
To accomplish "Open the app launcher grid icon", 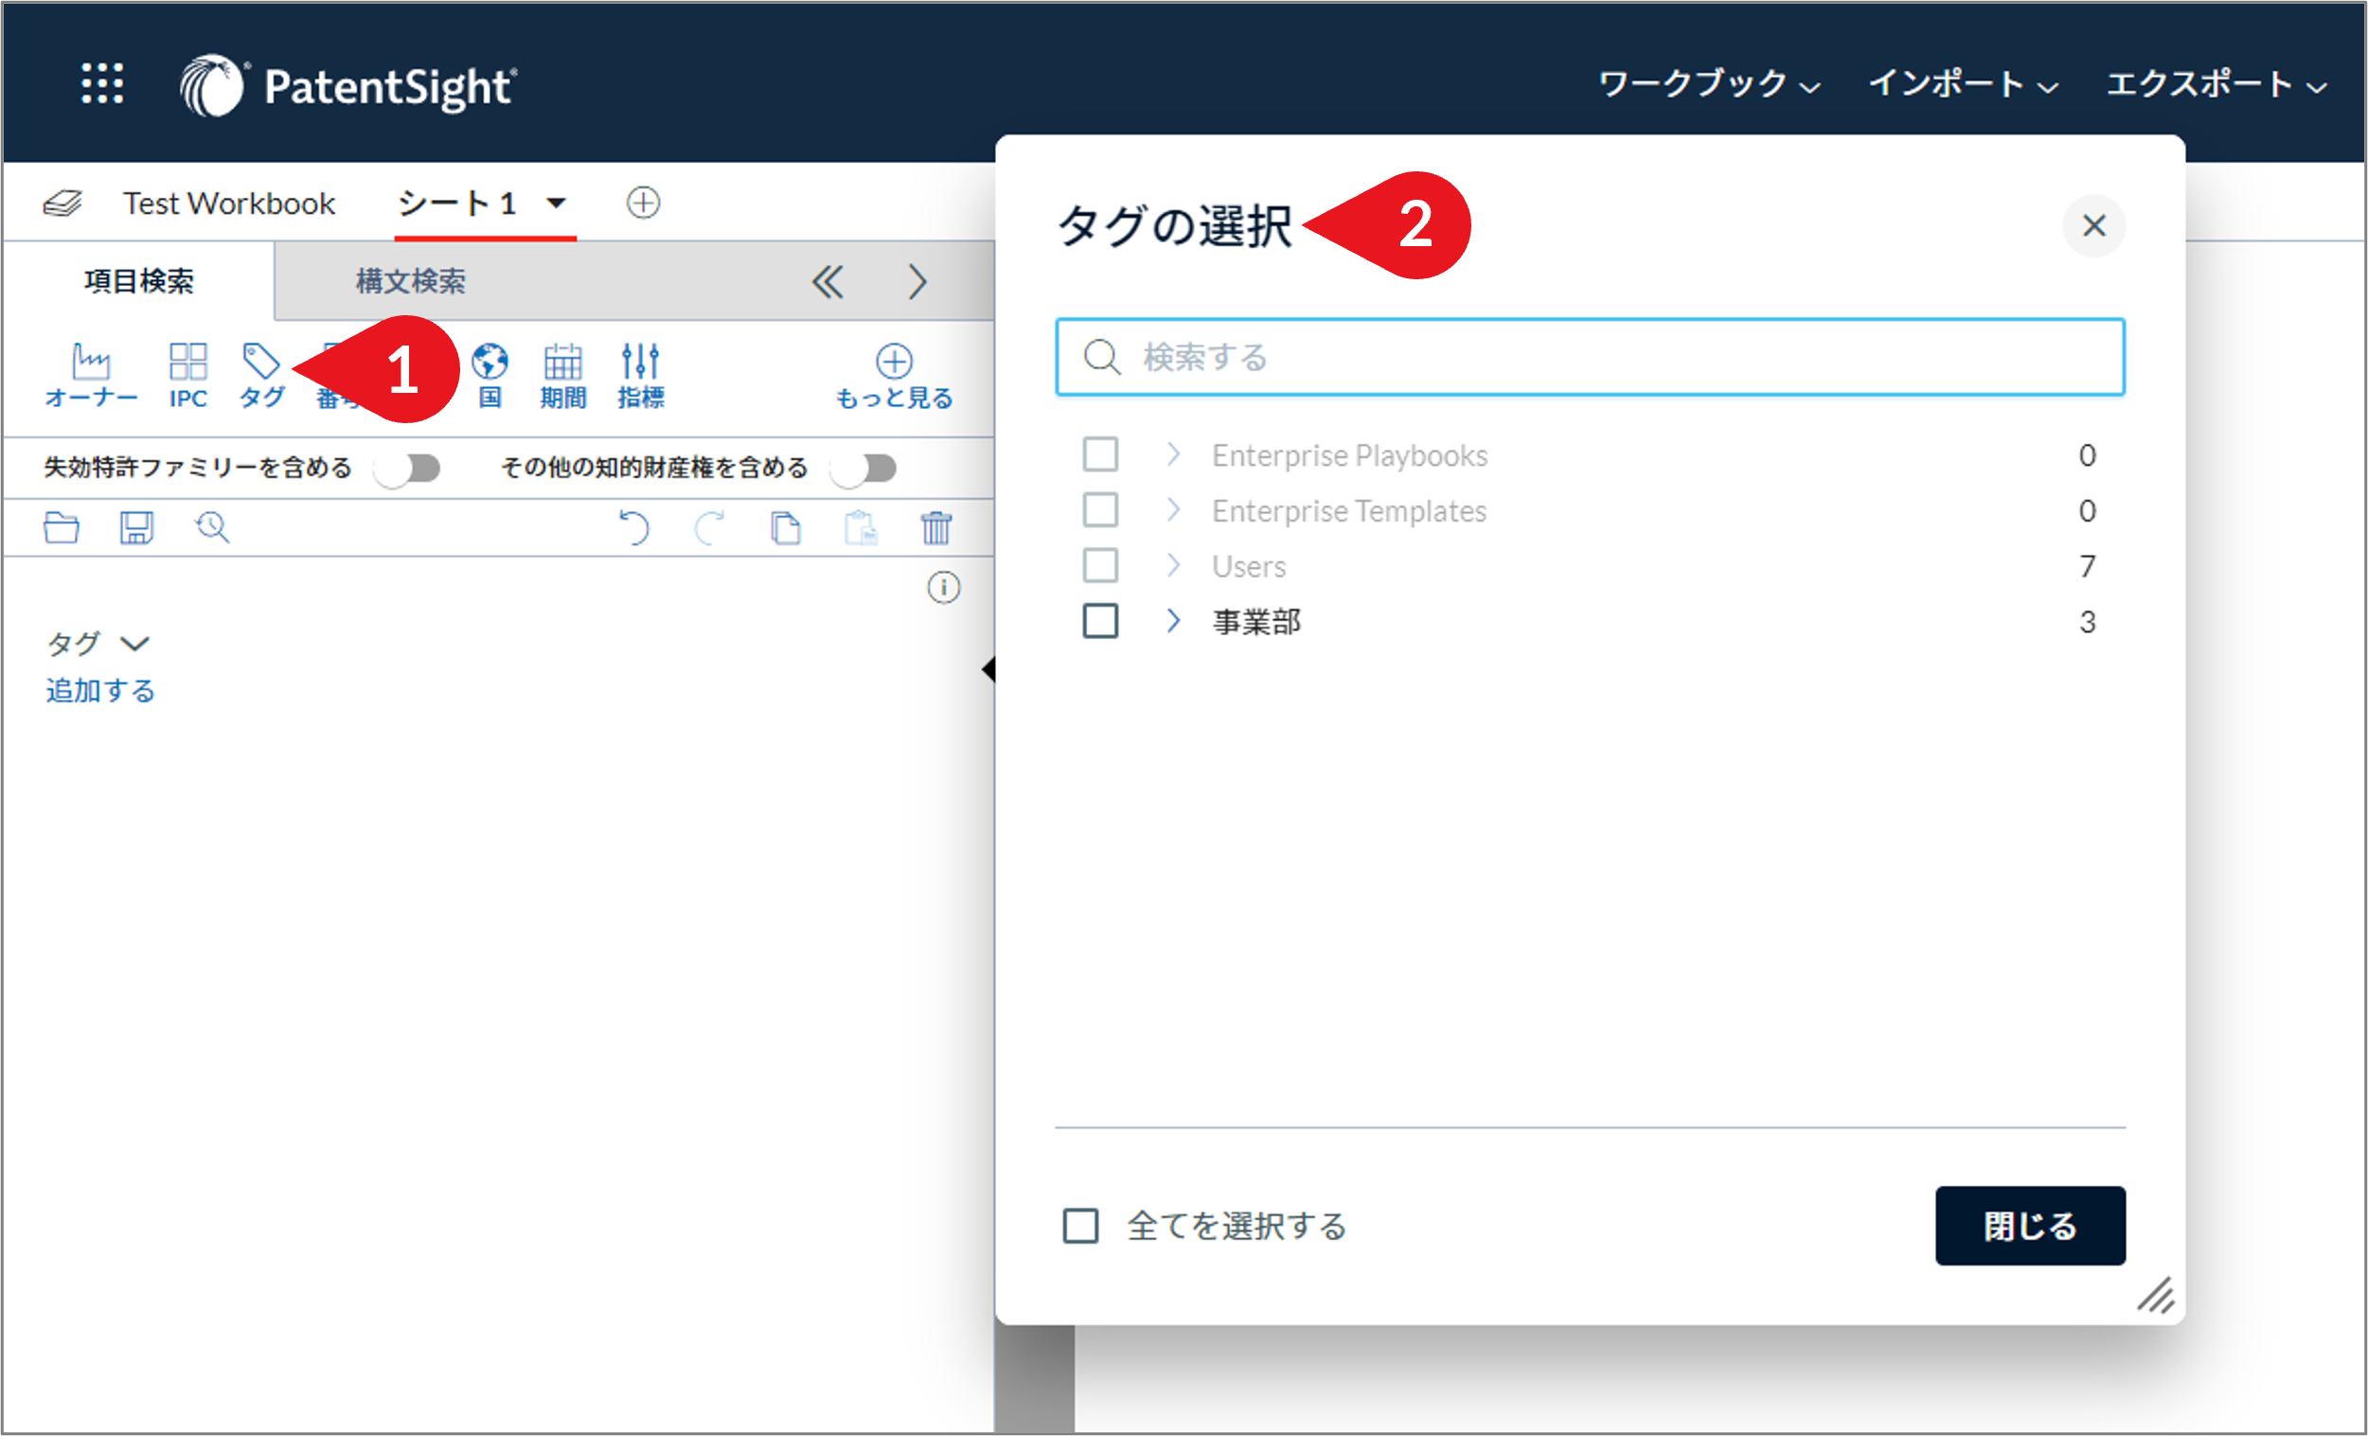I will (102, 83).
